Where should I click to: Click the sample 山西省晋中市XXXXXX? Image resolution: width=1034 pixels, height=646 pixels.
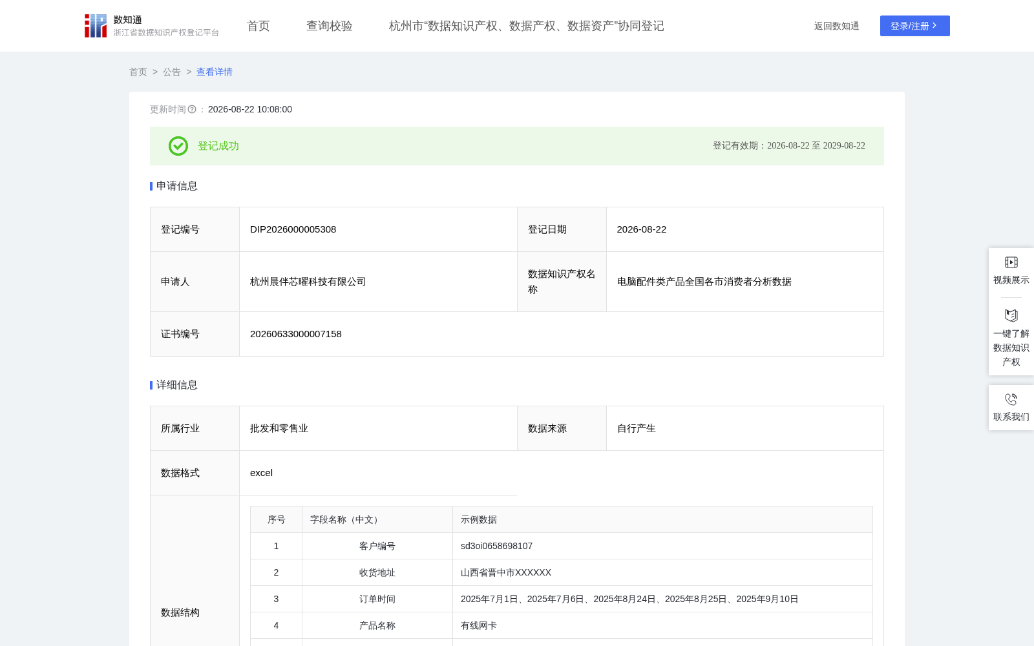(x=506, y=572)
